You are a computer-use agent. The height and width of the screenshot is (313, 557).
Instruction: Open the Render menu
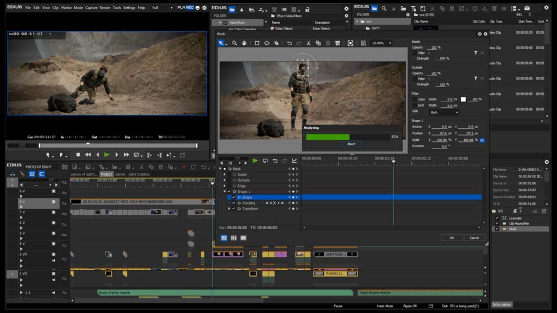coord(105,8)
